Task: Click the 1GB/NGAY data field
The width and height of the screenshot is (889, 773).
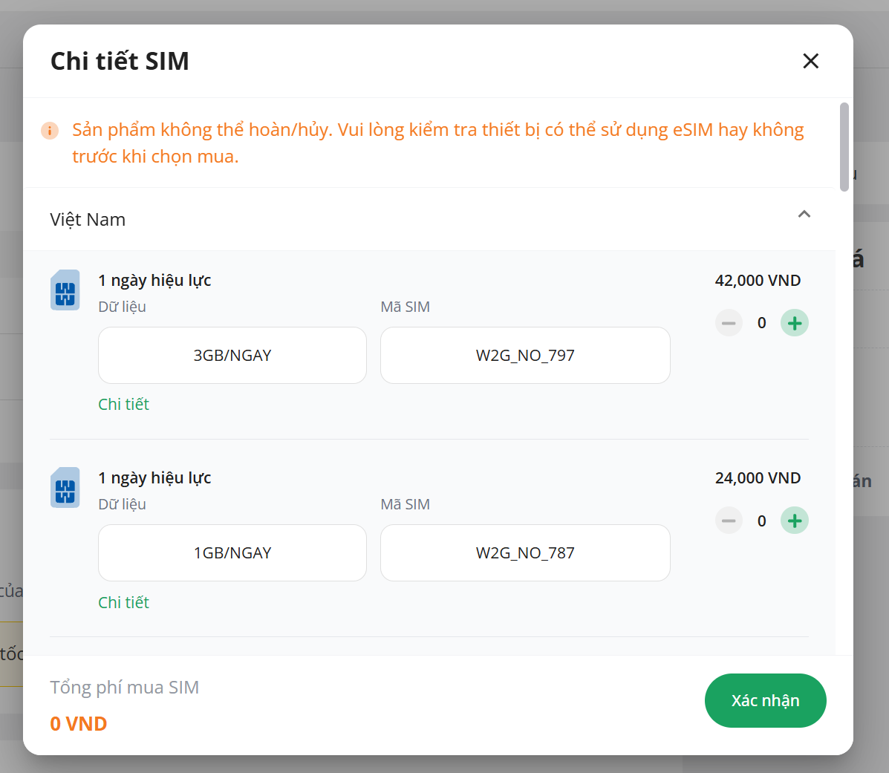Action: click(x=232, y=553)
